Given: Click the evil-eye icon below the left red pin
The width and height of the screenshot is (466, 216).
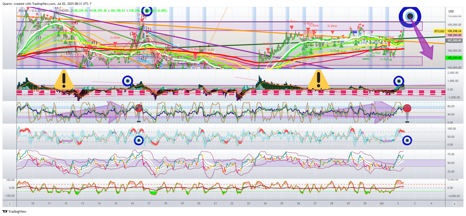Looking at the screenshot, I should coord(139,140).
